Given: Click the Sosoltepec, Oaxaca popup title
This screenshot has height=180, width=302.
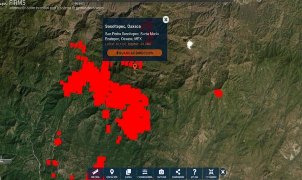Looking at the screenshot, I should coord(123,26).
